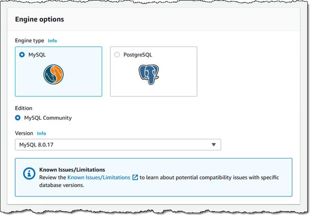Open the Info link beside Version
This screenshot has width=312, height=217.
click(x=41, y=133)
